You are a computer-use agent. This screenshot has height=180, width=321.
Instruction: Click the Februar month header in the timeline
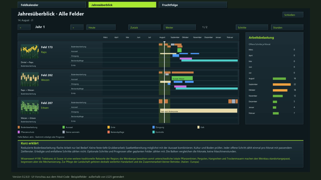pyautogui.click(x=230, y=37)
